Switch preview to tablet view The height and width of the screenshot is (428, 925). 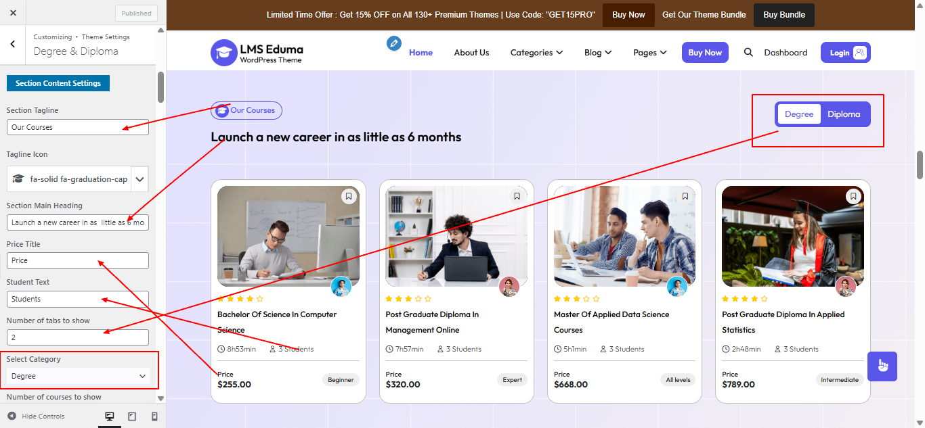coord(132,416)
